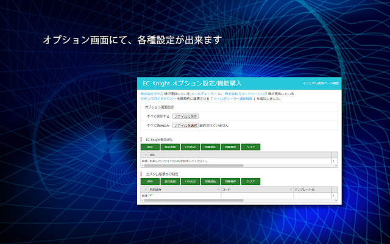This screenshot has width=390, height=244.
Task: Click CSV出力 in the カスタム帳票出力設定 section
Action: (x=190, y=182)
